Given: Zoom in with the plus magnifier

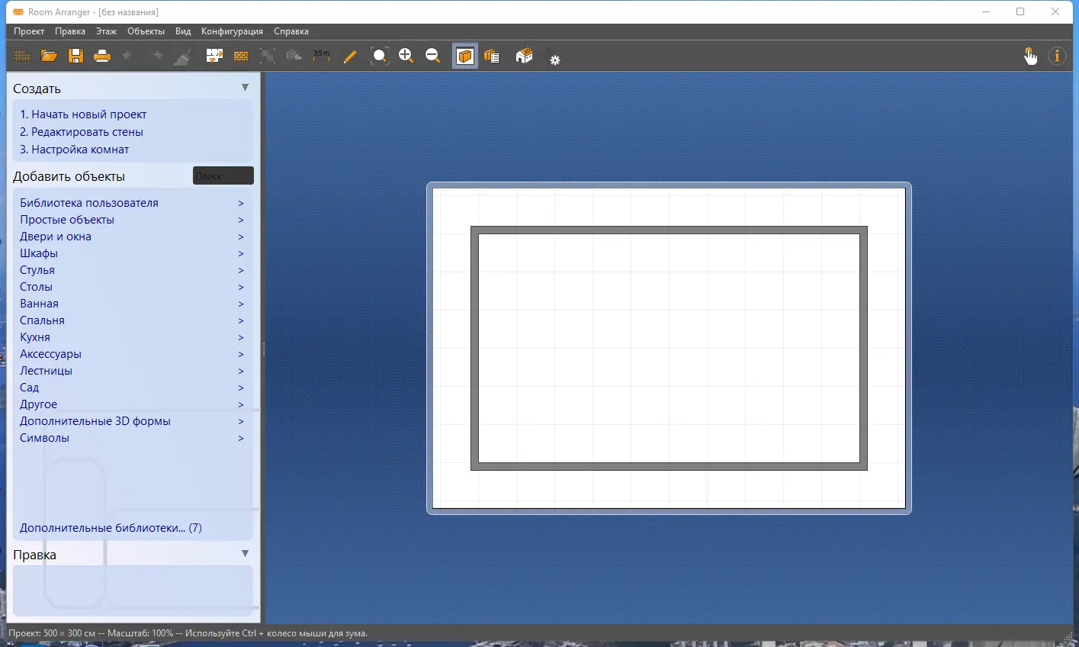Looking at the screenshot, I should coord(406,56).
